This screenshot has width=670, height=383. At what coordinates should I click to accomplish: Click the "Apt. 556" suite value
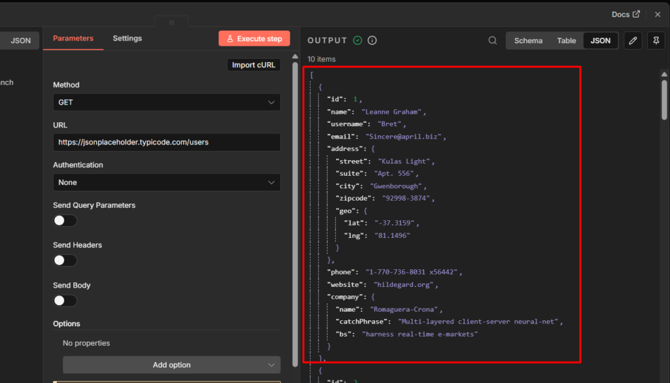click(394, 174)
